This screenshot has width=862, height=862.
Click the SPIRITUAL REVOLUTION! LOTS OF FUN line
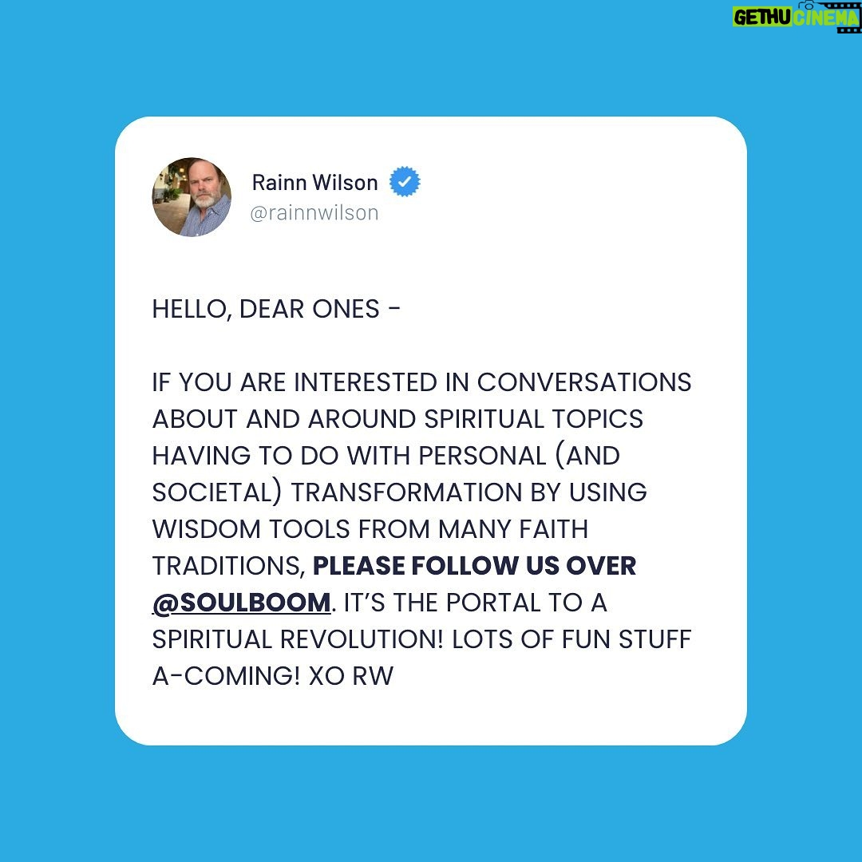tap(421, 639)
